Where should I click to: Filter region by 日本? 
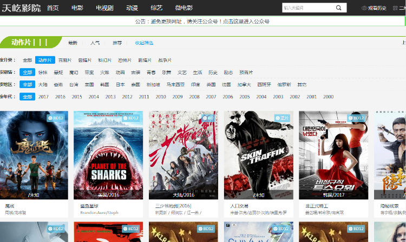[120, 84]
